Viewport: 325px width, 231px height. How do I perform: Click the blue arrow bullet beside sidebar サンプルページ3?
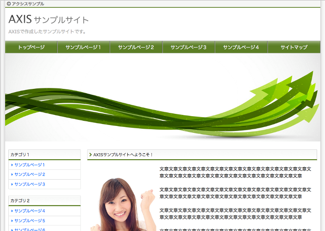(x=12, y=184)
